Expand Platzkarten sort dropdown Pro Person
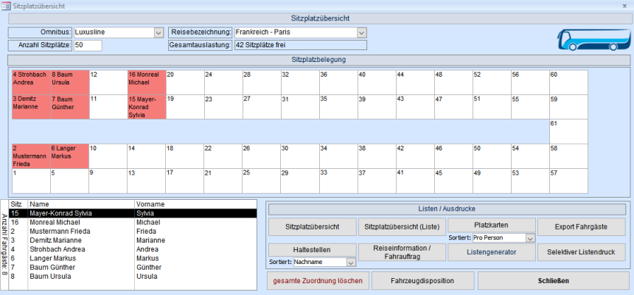The width and height of the screenshot is (634, 295). pos(531,238)
